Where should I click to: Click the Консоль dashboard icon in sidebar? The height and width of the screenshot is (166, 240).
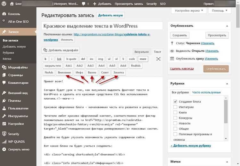[x=4, y=14]
